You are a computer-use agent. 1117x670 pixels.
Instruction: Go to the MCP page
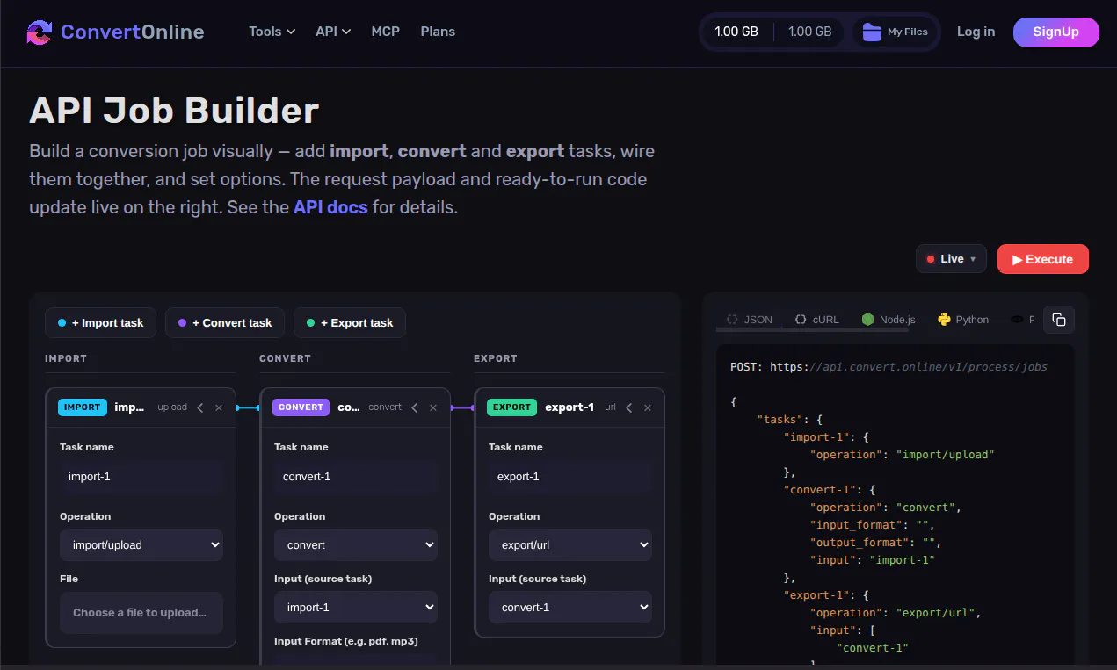pyautogui.click(x=385, y=32)
